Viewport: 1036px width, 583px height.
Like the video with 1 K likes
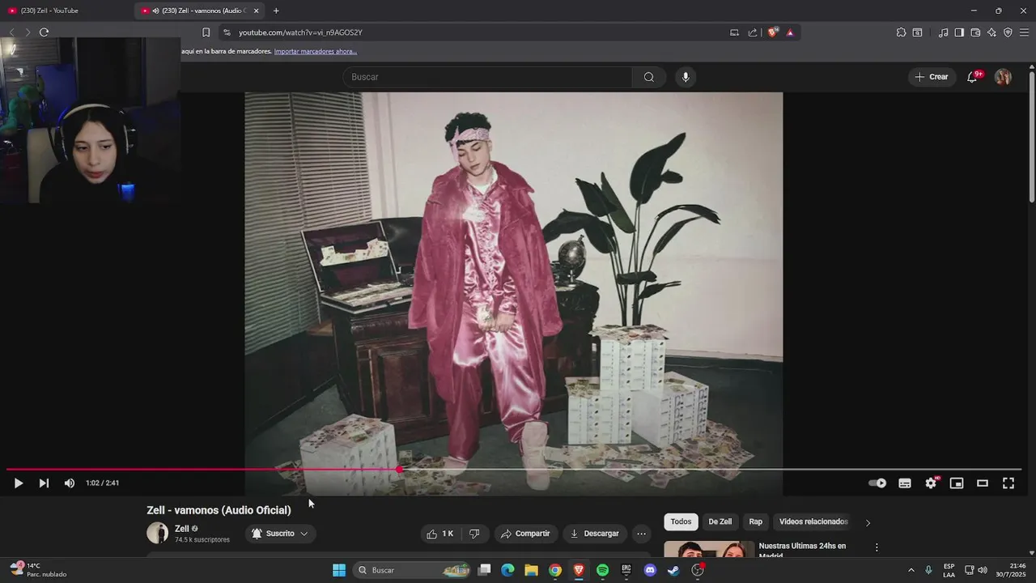(x=440, y=534)
